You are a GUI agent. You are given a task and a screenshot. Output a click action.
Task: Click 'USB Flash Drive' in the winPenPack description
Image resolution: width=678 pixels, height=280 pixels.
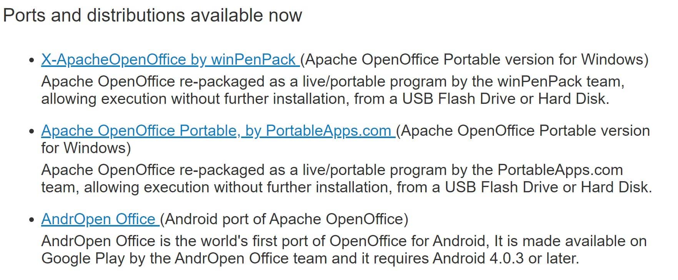(x=458, y=99)
